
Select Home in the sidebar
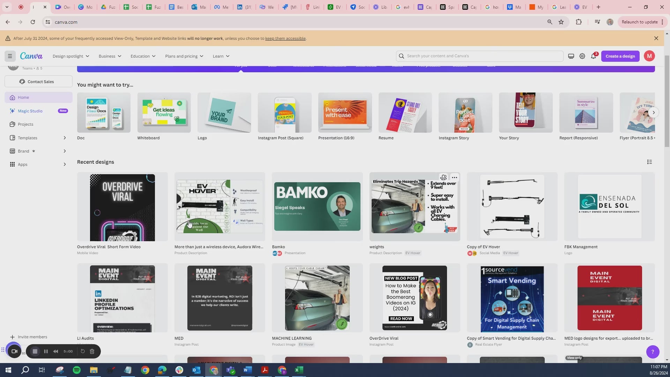click(38, 97)
